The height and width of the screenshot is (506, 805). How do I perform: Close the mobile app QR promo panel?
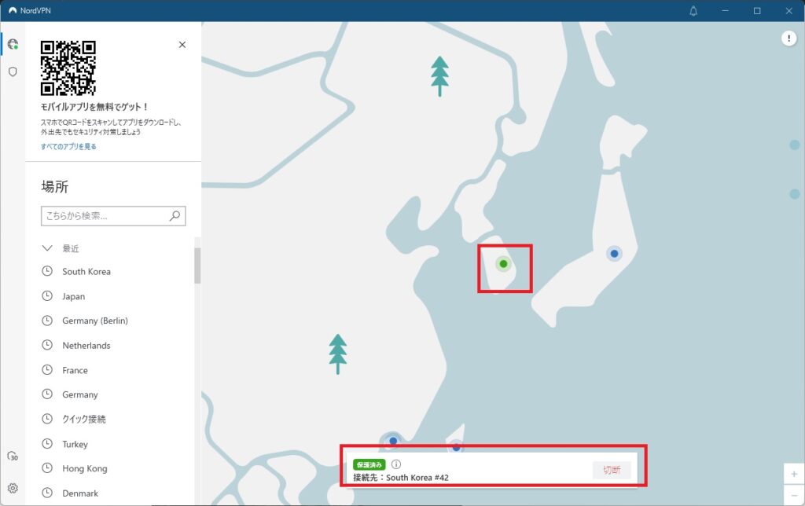(x=182, y=45)
